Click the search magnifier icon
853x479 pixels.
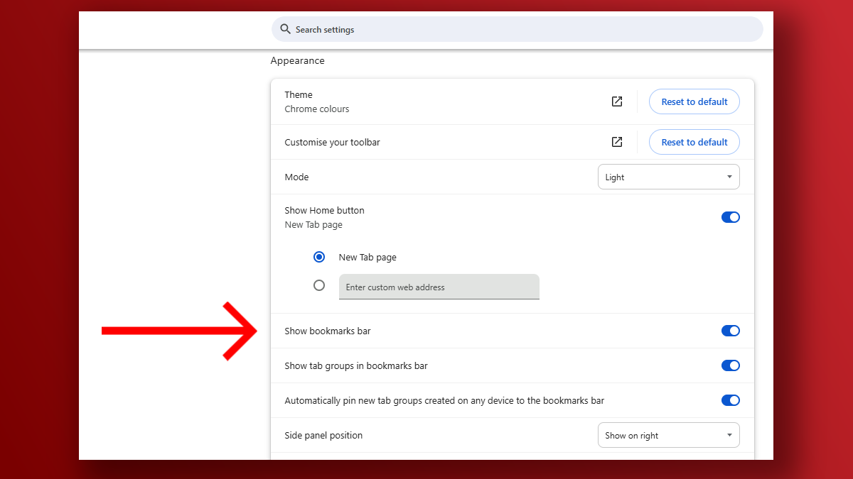(x=285, y=29)
